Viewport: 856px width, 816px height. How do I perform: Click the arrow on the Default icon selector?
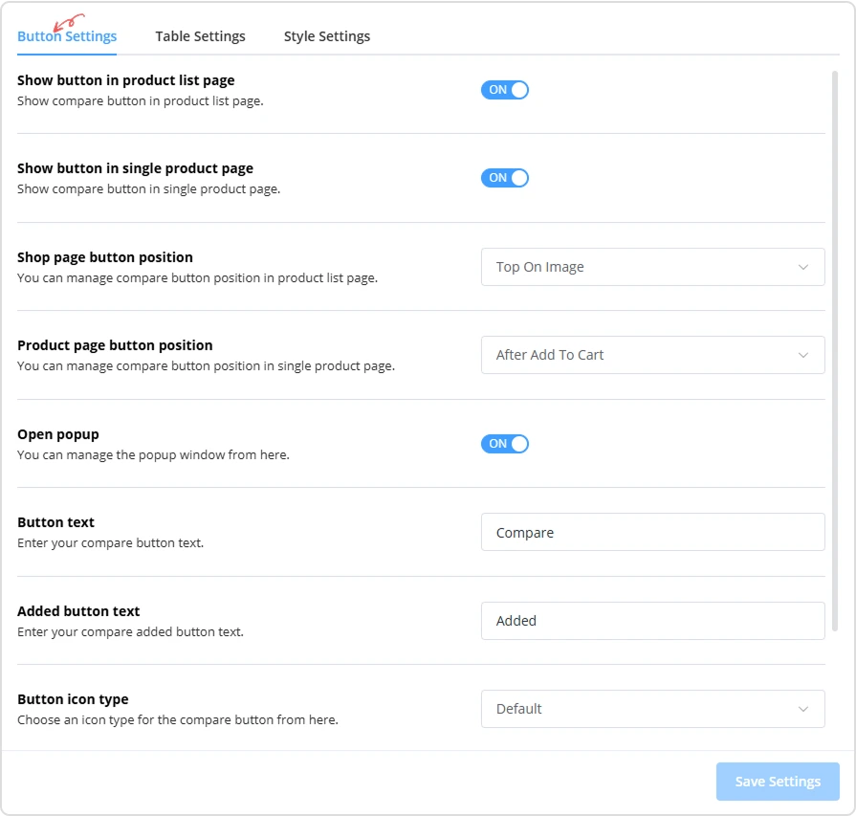point(803,709)
